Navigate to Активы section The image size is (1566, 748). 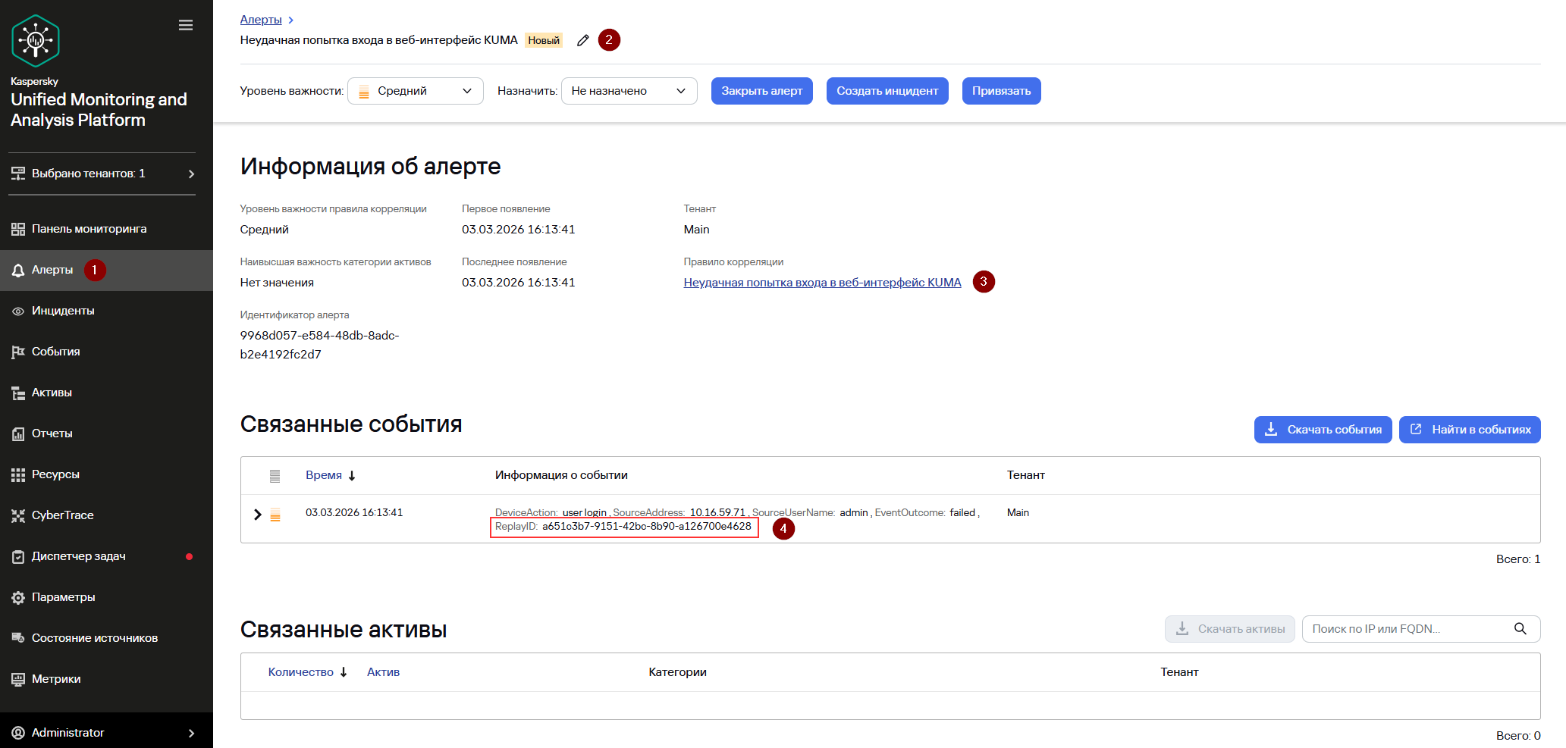tap(106, 393)
